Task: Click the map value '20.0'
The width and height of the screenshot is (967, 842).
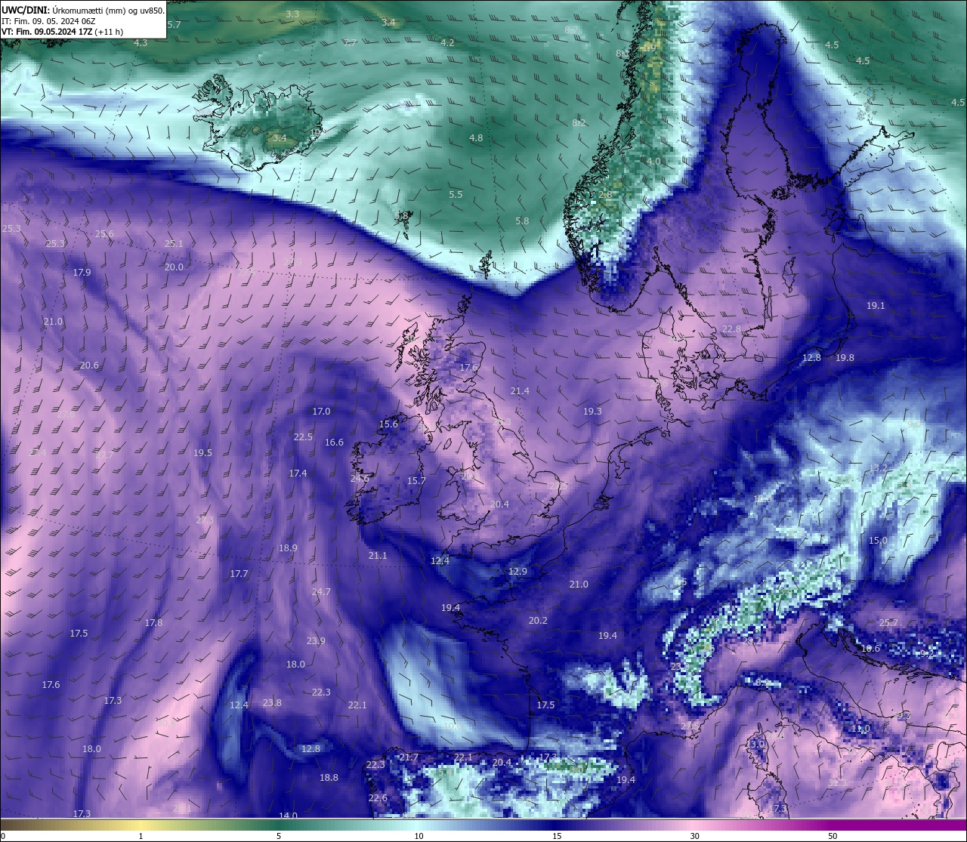Action: [174, 267]
